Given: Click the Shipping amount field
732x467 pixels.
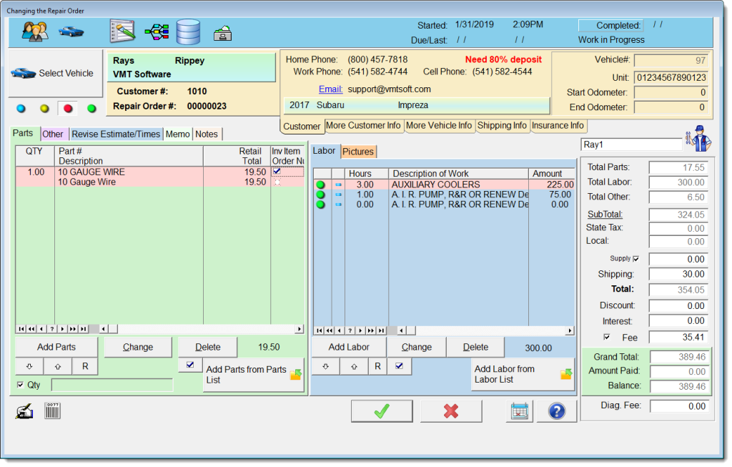Looking at the screenshot, I should click(x=678, y=274).
